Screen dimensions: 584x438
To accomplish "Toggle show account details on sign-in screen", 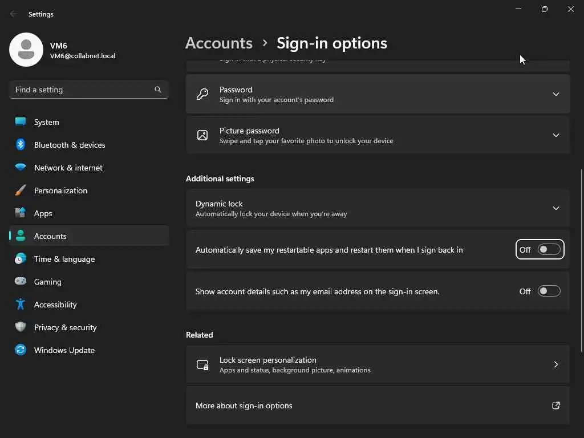I will point(549,291).
